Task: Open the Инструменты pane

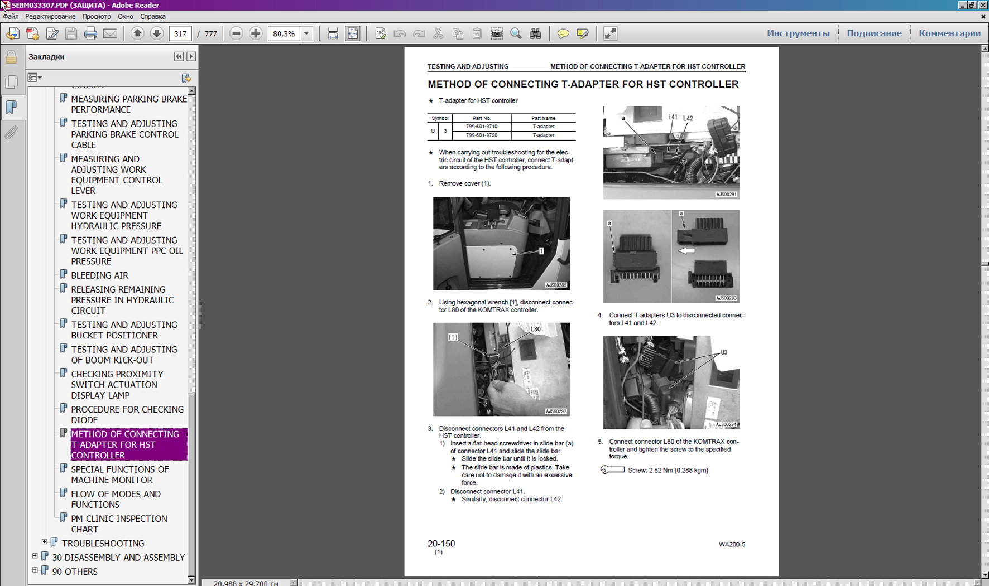Action: pos(798,33)
